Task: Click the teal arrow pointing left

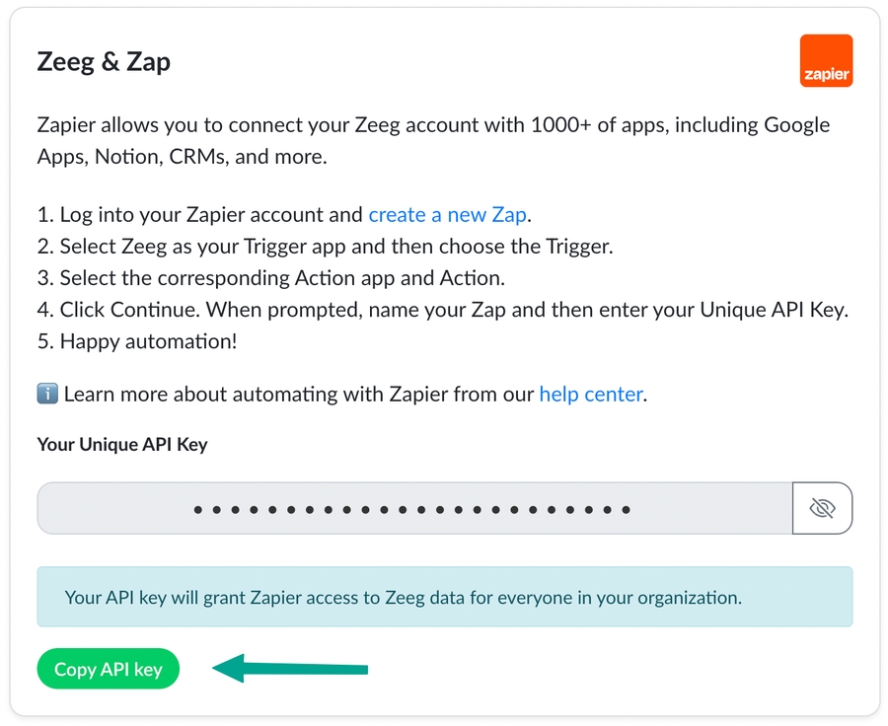Action: tap(290, 670)
